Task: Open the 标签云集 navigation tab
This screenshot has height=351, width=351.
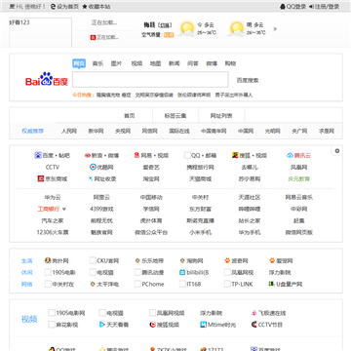Action: (175, 116)
